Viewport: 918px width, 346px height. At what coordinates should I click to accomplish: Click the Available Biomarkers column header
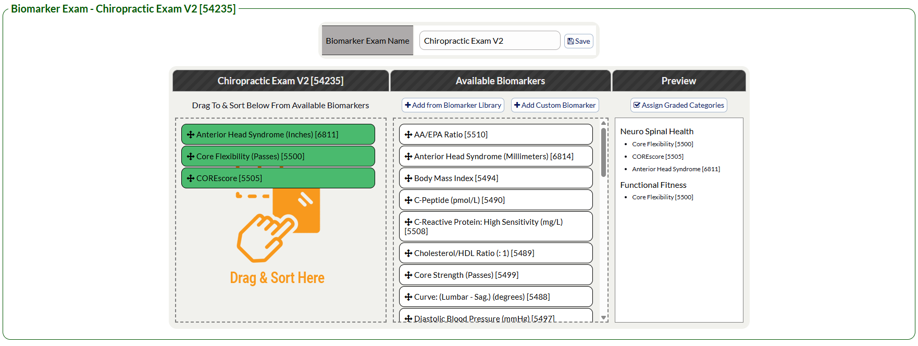(500, 81)
